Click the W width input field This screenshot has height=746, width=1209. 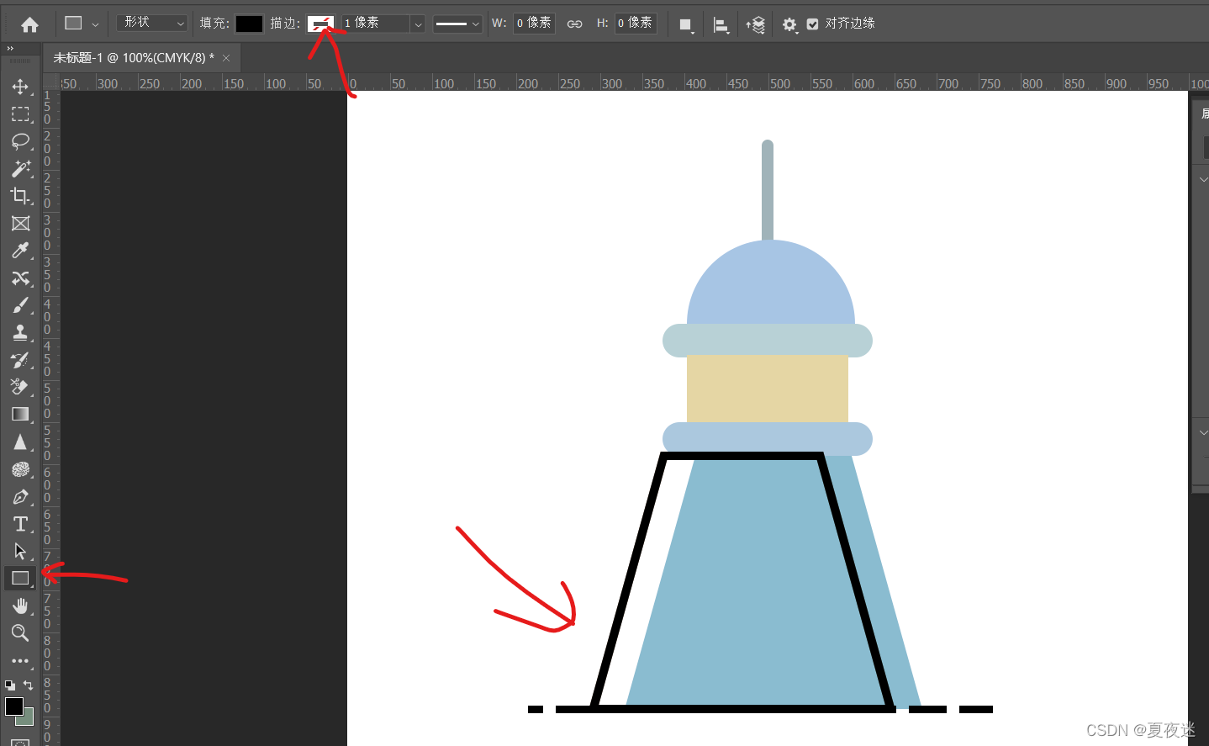coord(534,23)
